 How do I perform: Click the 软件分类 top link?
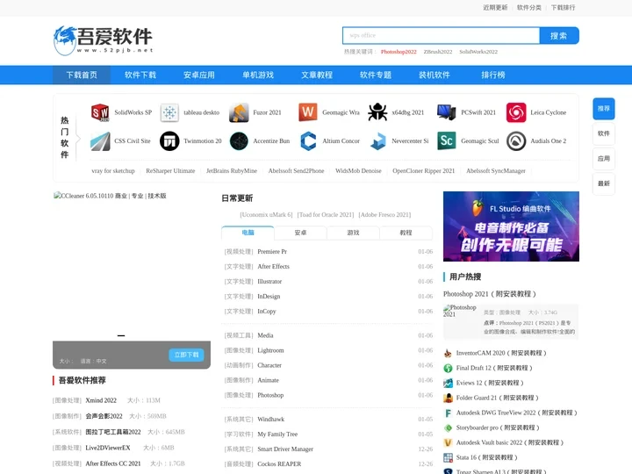529,8
